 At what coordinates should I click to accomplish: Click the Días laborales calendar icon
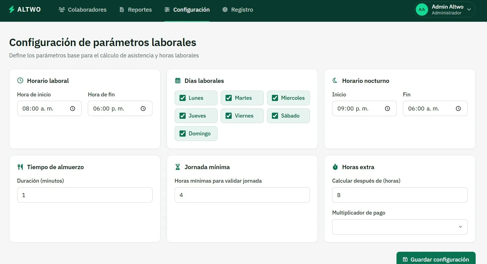pyautogui.click(x=178, y=81)
